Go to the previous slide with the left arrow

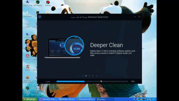point(78,76)
